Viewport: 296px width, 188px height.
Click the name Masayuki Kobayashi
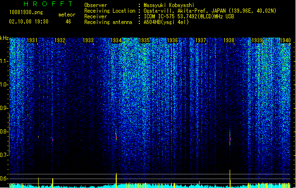pyautogui.click(x=169, y=5)
